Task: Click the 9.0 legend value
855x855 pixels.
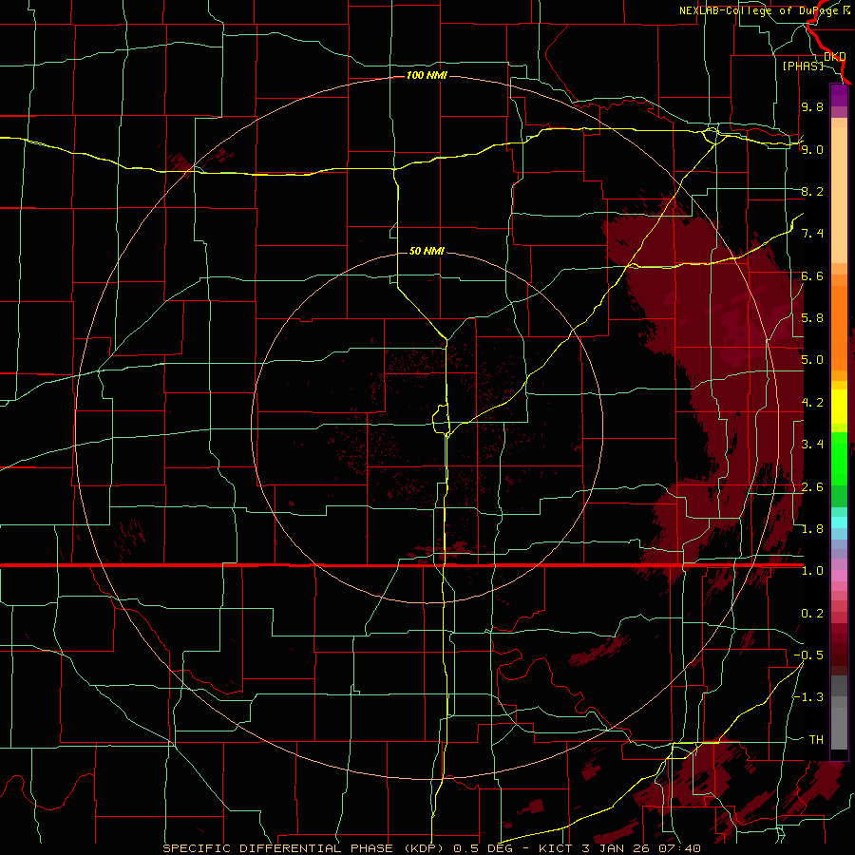Action: tap(812, 149)
